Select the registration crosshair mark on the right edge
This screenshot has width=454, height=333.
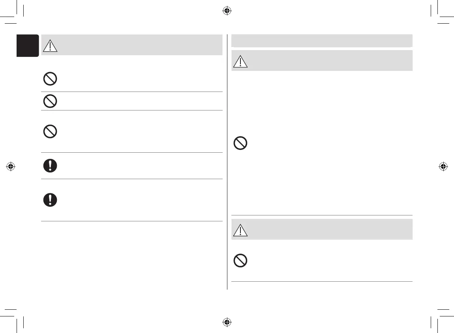pos(443,166)
